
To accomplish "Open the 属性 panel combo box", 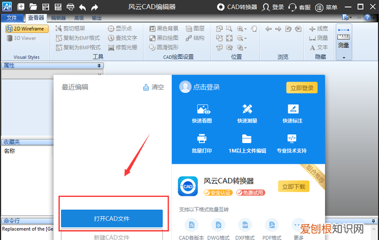I will click(53, 74).
